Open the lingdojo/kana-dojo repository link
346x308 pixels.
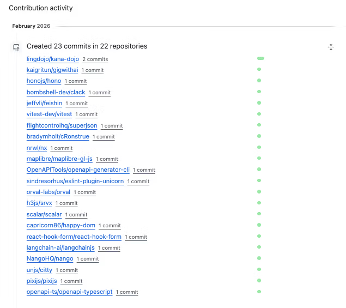[53, 59]
